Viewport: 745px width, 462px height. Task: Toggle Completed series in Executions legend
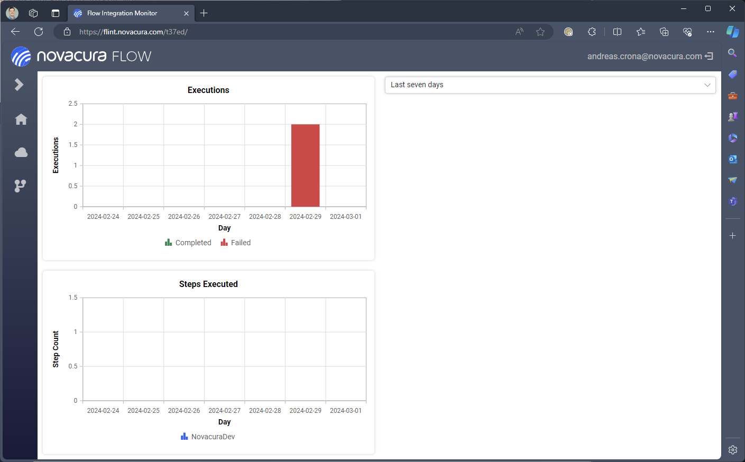click(x=188, y=243)
